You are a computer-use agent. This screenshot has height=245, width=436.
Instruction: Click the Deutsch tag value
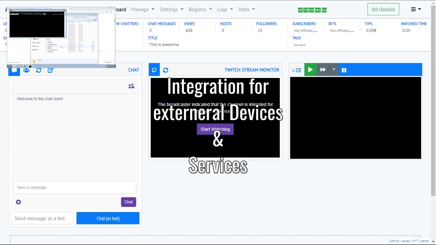(300, 45)
